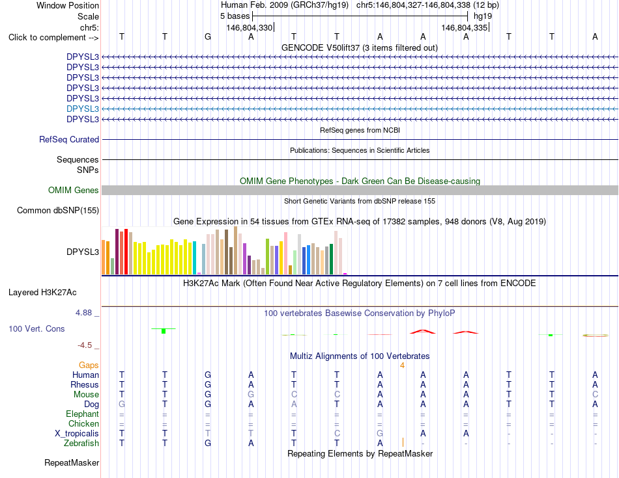The height and width of the screenshot is (478, 619).
Task: Click the C base in the X_tropicalis row
Action: (x=337, y=434)
